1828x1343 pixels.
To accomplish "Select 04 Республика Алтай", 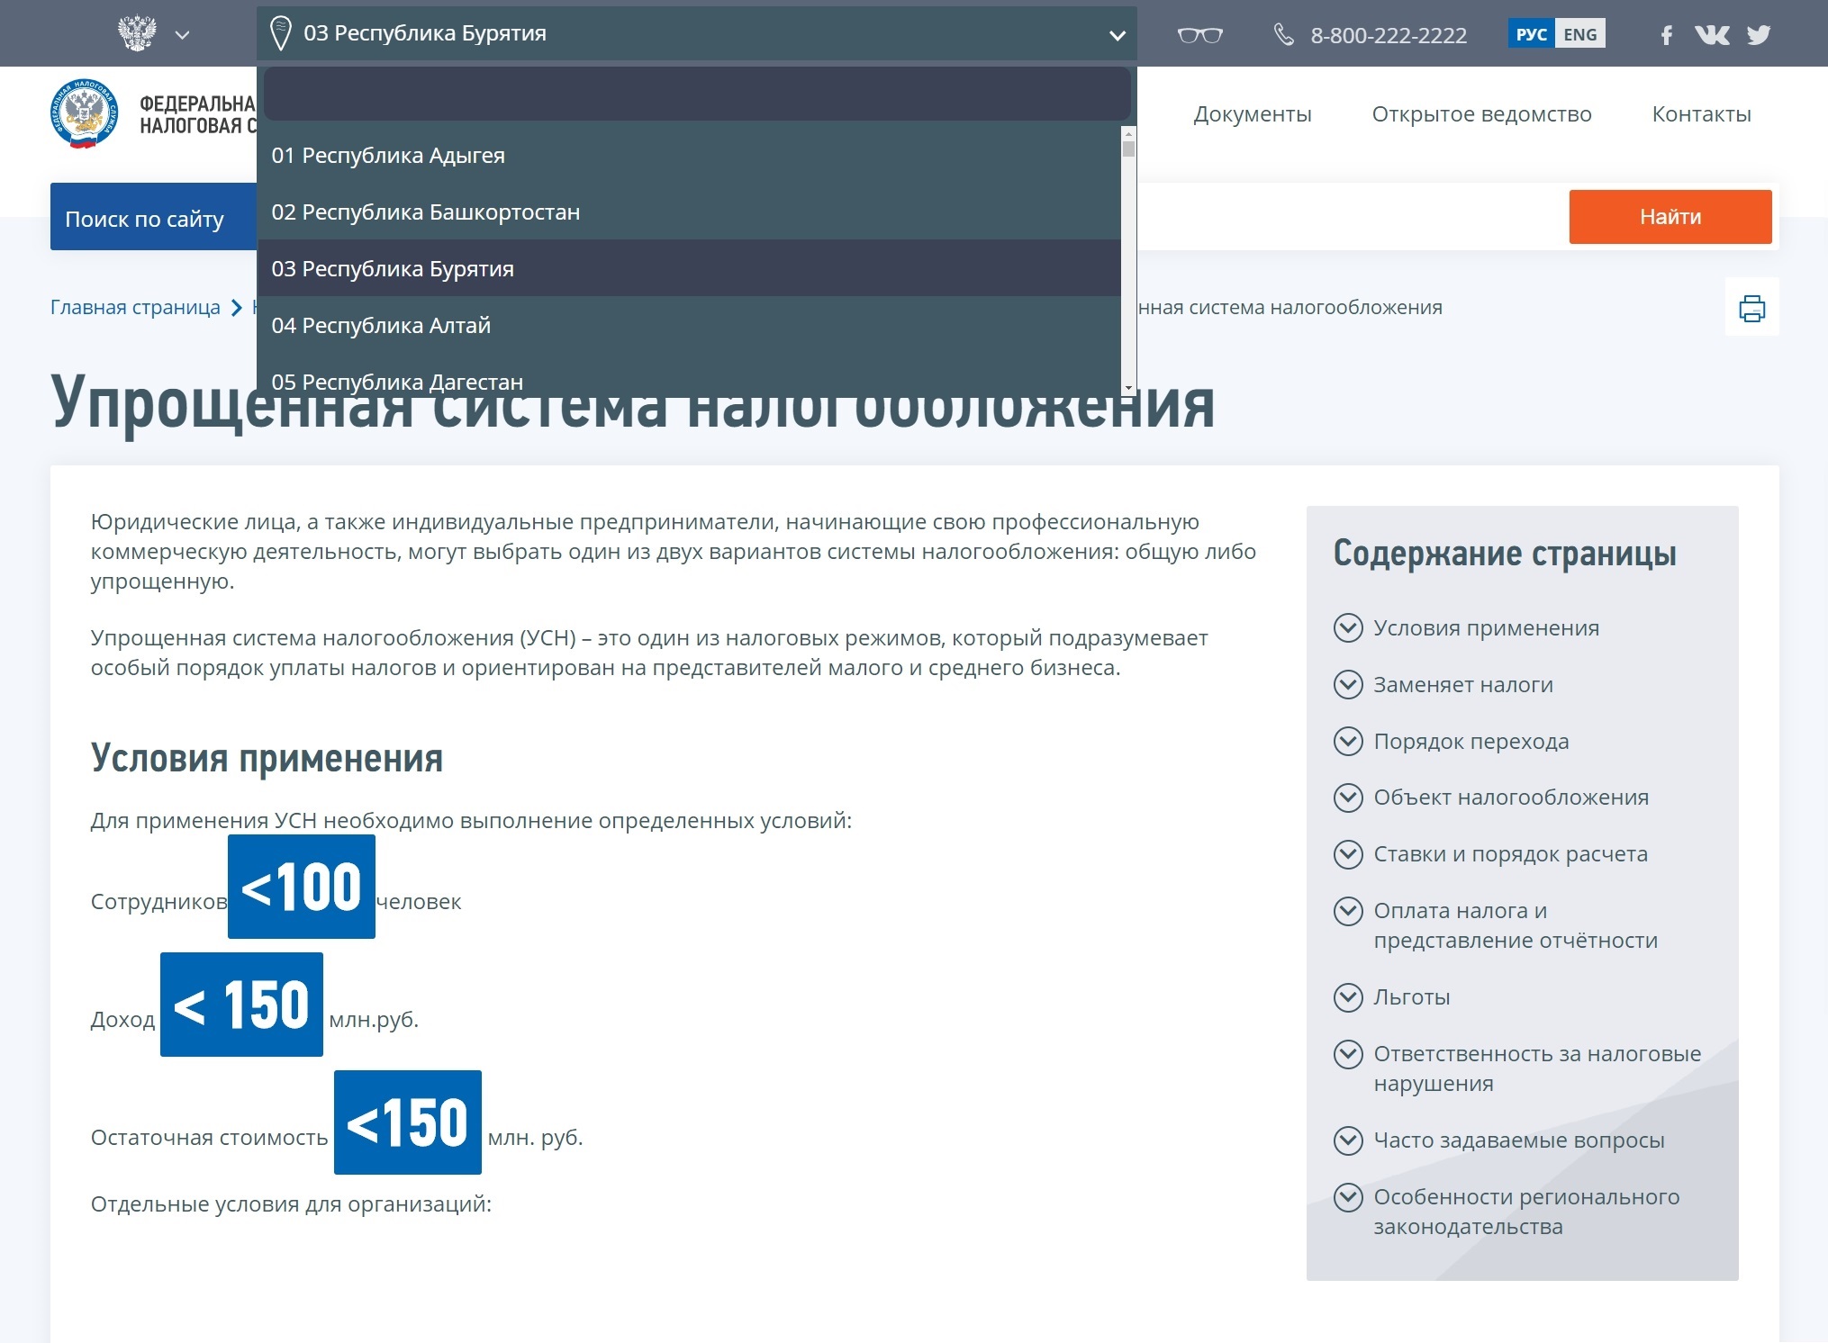I will point(689,325).
